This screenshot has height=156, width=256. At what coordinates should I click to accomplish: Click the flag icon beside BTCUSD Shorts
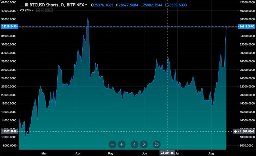(x=27, y=5)
